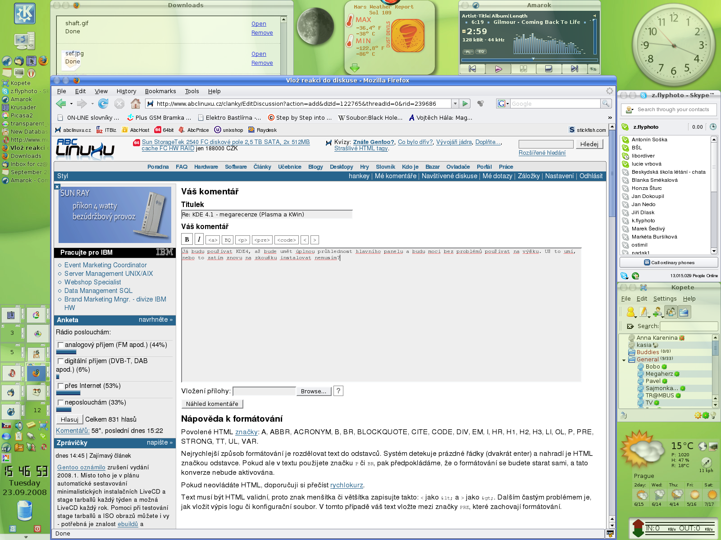Image resolution: width=721 pixels, height=540 pixels.
Task: Select Megaherz contact in Kopete
Action: coord(659,374)
